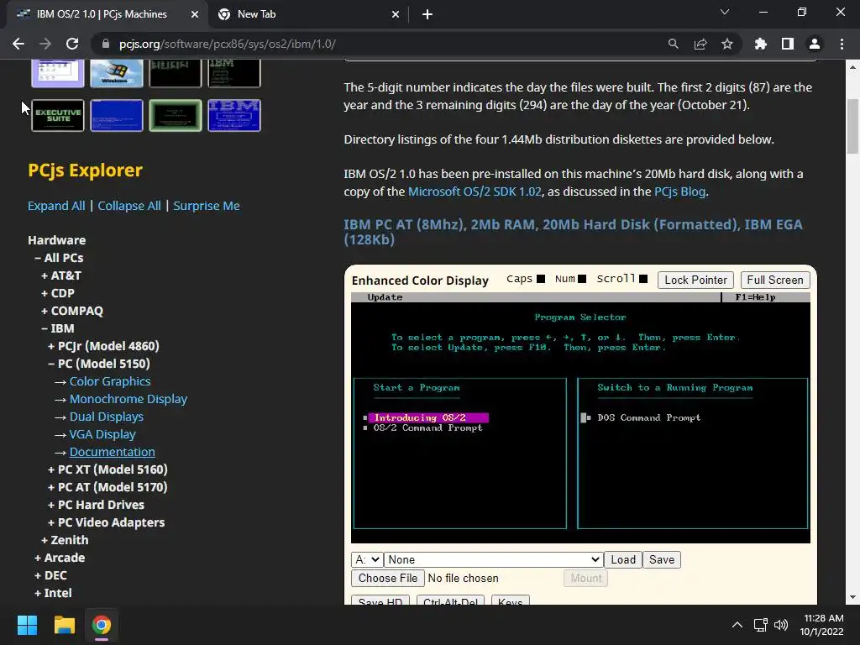
Task: Open the Windows Start menu
Action: coord(28,625)
